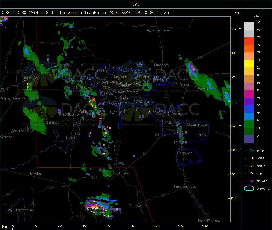Click the El_Desvio map label
The width and height of the screenshot is (272, 230).
pos(70,115)
